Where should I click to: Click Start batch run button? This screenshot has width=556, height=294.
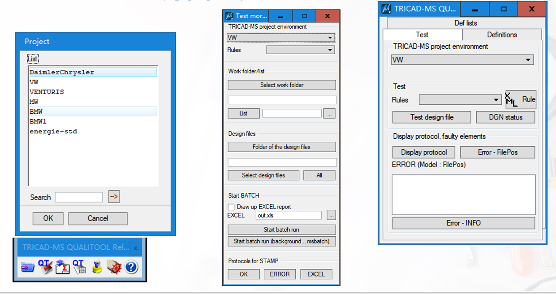282,230
